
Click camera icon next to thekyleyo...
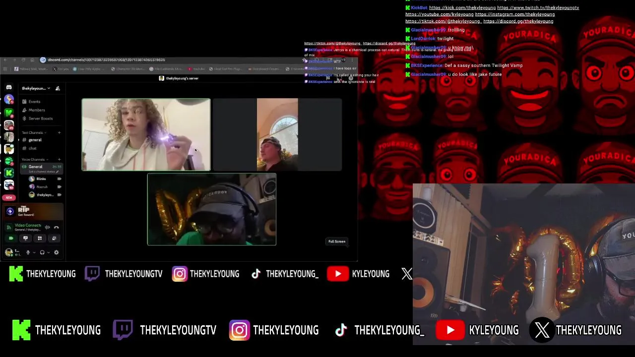tap(59, 195)
